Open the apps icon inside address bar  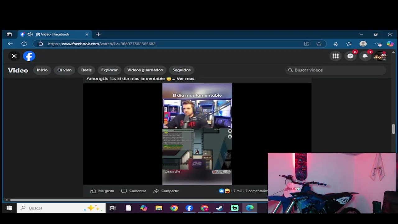(307, 44)
